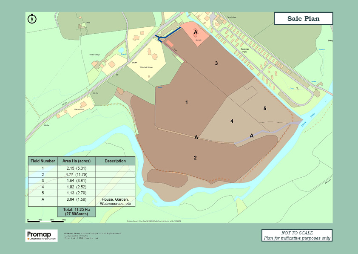358x254 pixels.
Task: Click the Willowbank Cottage label
Action: coord(147,67)
